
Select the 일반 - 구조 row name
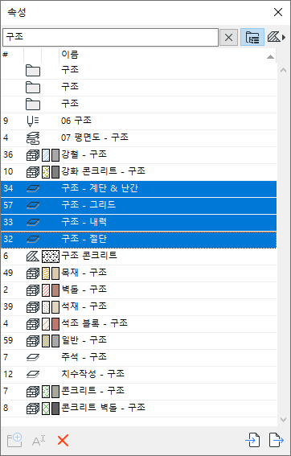[84, 340]
